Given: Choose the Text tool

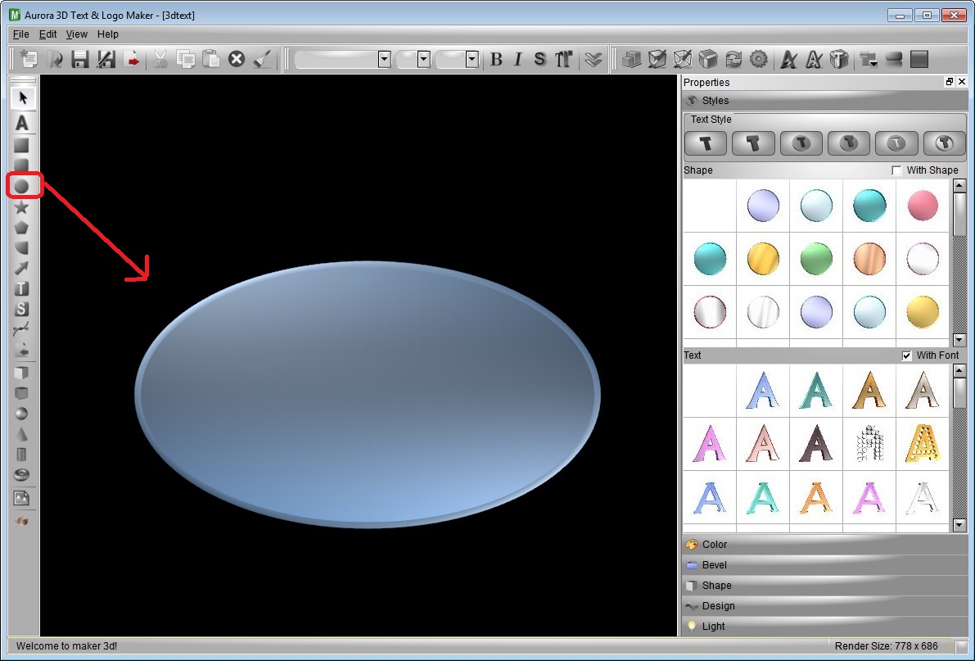Looking at the screenshot, I should point(23,123).
